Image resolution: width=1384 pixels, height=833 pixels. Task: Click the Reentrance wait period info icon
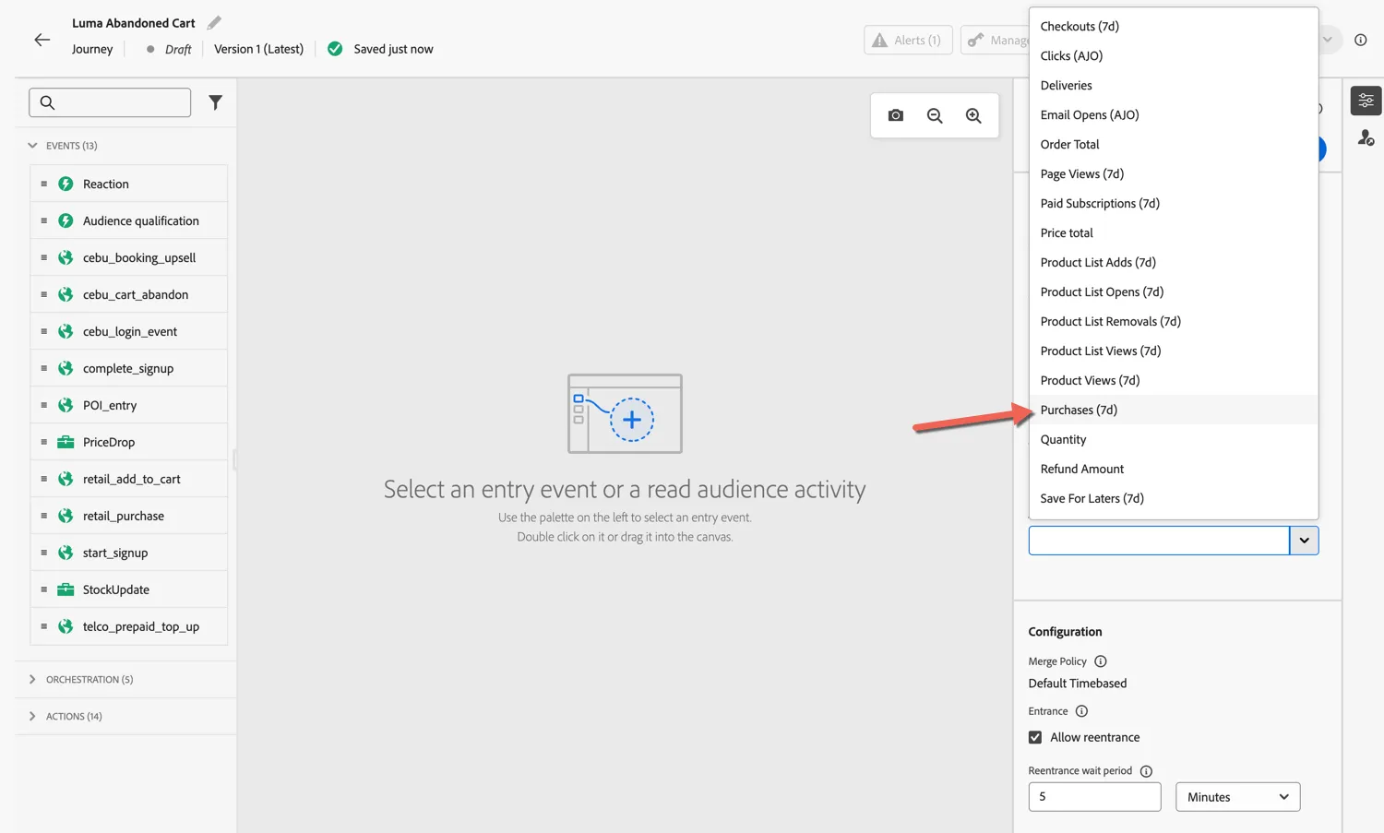(1146, 771)
